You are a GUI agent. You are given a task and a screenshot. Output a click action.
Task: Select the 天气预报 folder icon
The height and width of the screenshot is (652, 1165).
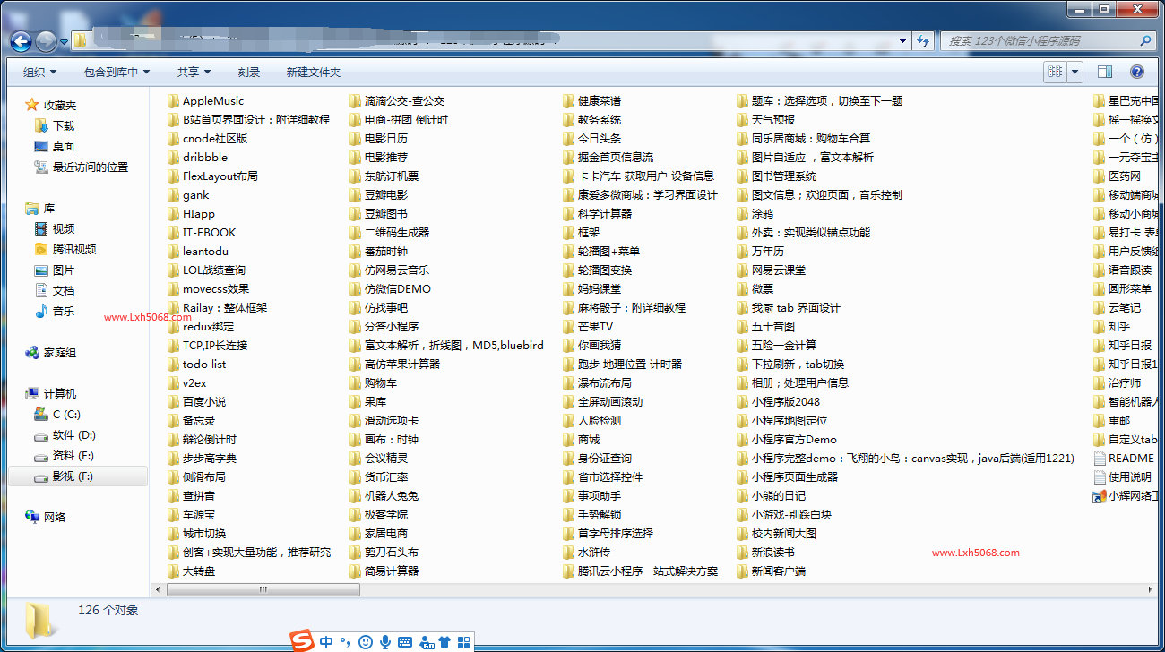[743, 119]
